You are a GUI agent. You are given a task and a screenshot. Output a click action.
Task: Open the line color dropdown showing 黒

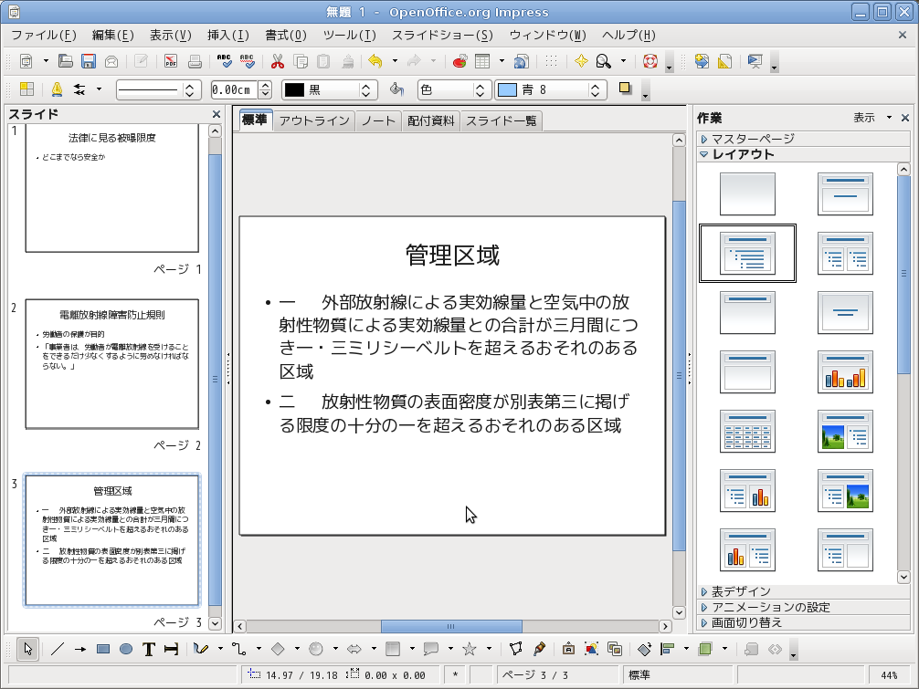pos(329,89)
